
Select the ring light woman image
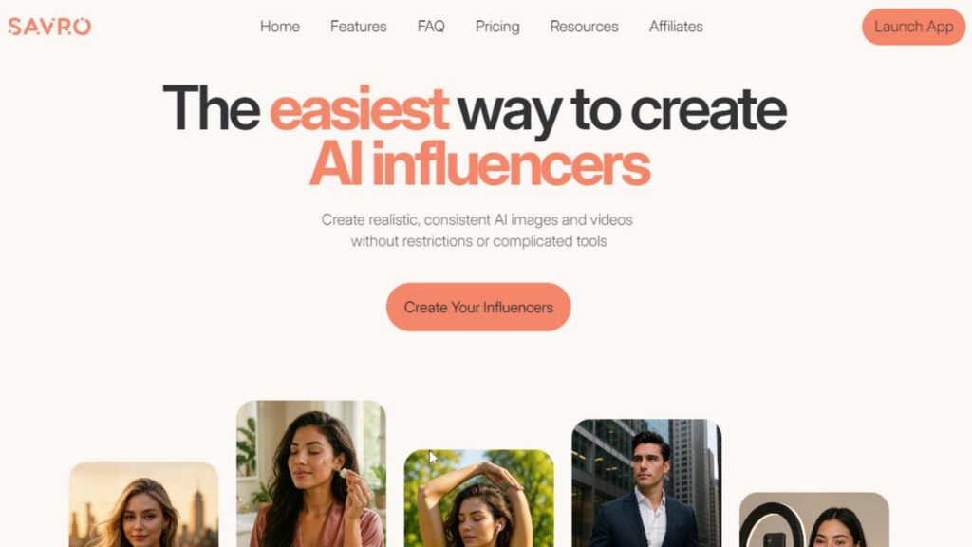point(813,519)
